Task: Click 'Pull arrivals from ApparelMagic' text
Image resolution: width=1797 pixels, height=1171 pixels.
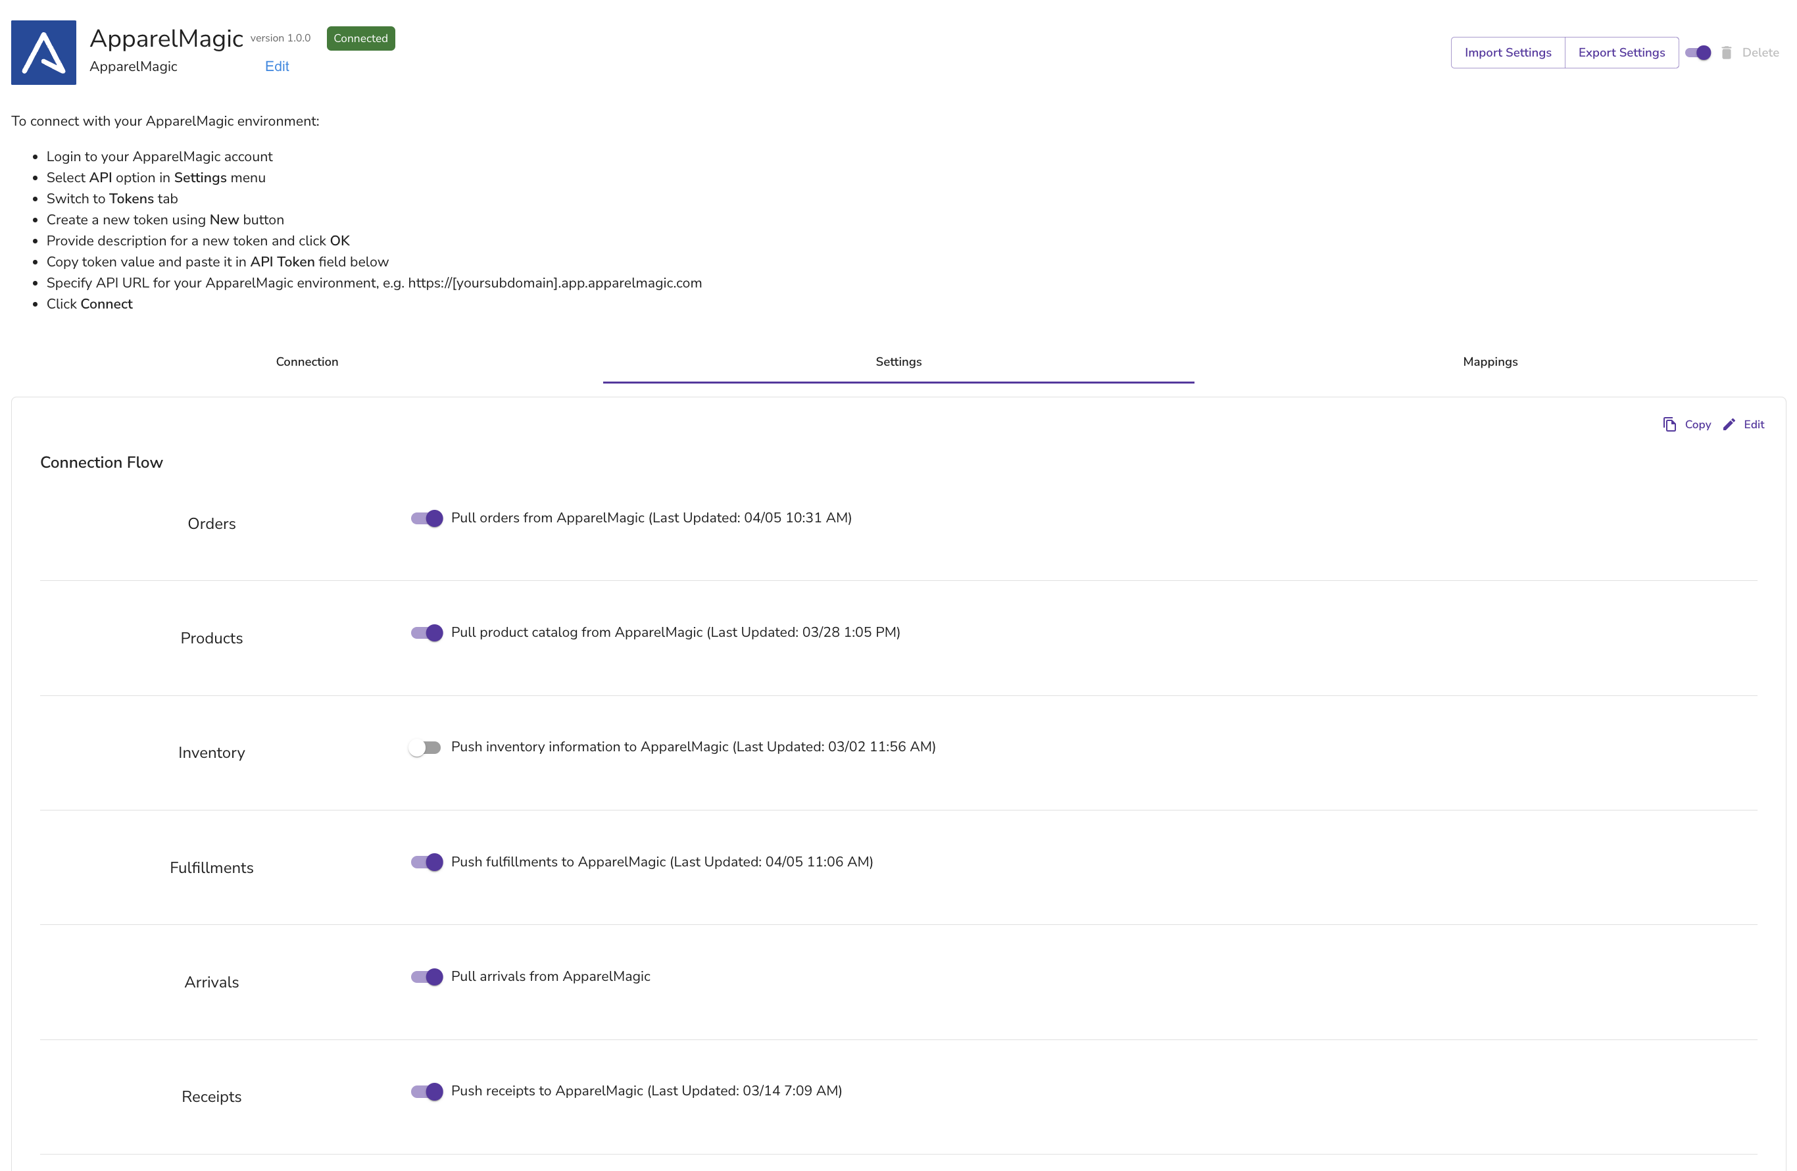Action: 551,977
